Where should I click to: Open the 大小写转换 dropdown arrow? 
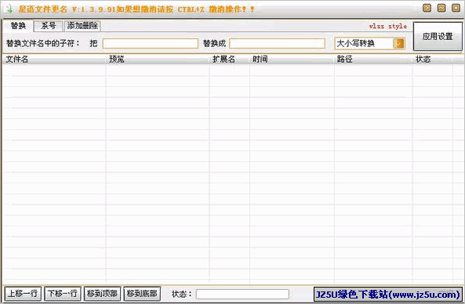pos(399,44)
